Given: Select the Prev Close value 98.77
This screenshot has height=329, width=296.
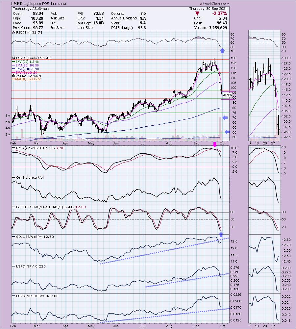Looking at the screenshot, I should click(x=38, y=28).
